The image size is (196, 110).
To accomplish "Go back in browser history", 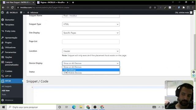I will point(3,7).
